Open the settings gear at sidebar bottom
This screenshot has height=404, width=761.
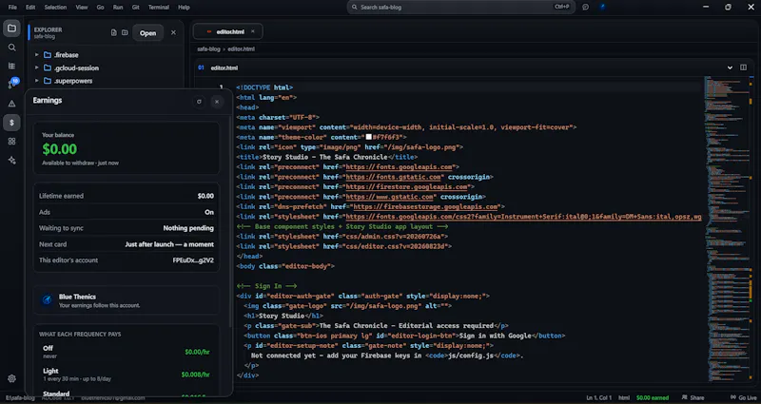pos(11,378)
